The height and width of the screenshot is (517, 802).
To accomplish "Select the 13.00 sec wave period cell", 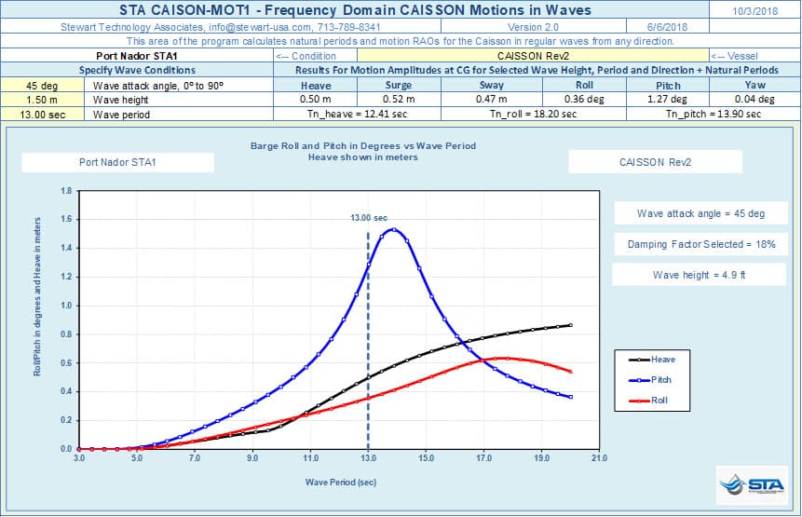I will 43,114.
